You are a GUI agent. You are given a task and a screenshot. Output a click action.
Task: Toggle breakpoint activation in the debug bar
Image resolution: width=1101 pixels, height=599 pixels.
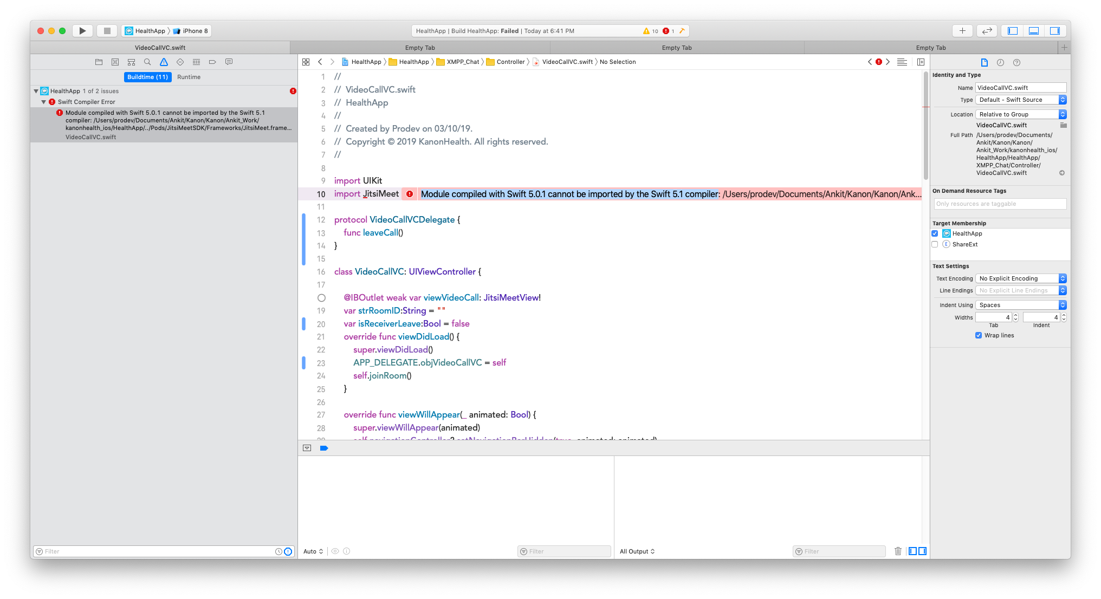click(324, 448)
